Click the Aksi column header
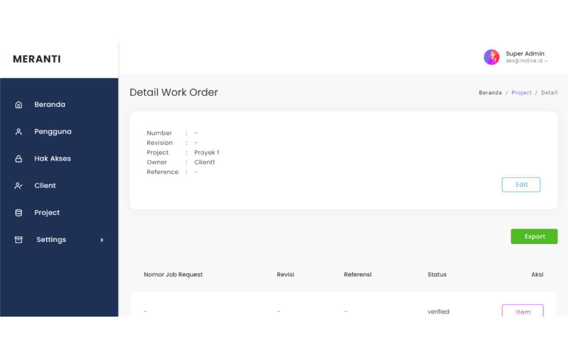This screenshot has height=355, width=568. tap(537, 275)
